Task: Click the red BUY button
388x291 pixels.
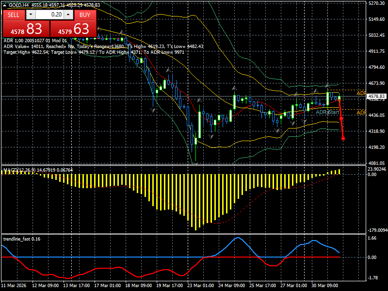Action: [85, 15]
